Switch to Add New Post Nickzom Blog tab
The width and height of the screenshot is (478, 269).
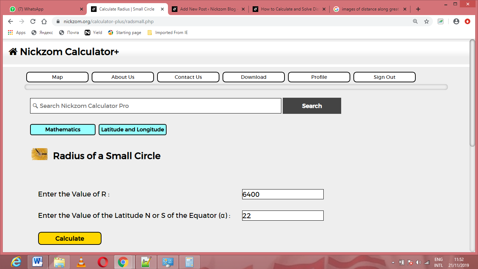pyautogui.click(x=208, y=9)
